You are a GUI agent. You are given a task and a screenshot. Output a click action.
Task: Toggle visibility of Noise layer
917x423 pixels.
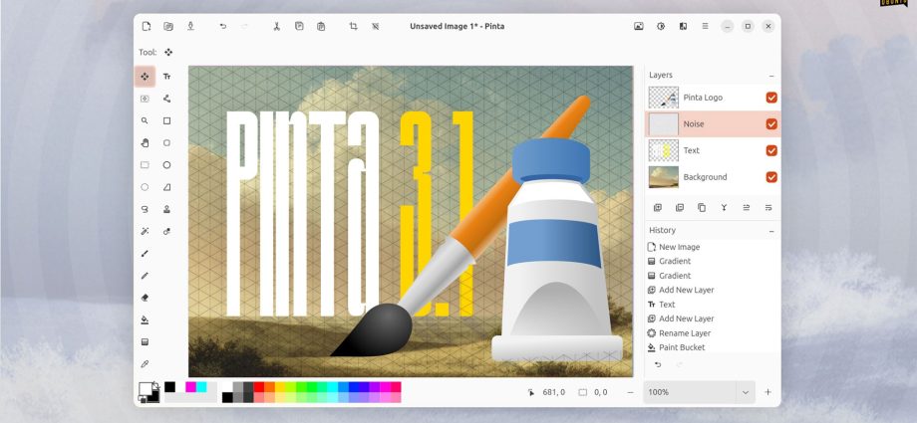tap(771, 123)
